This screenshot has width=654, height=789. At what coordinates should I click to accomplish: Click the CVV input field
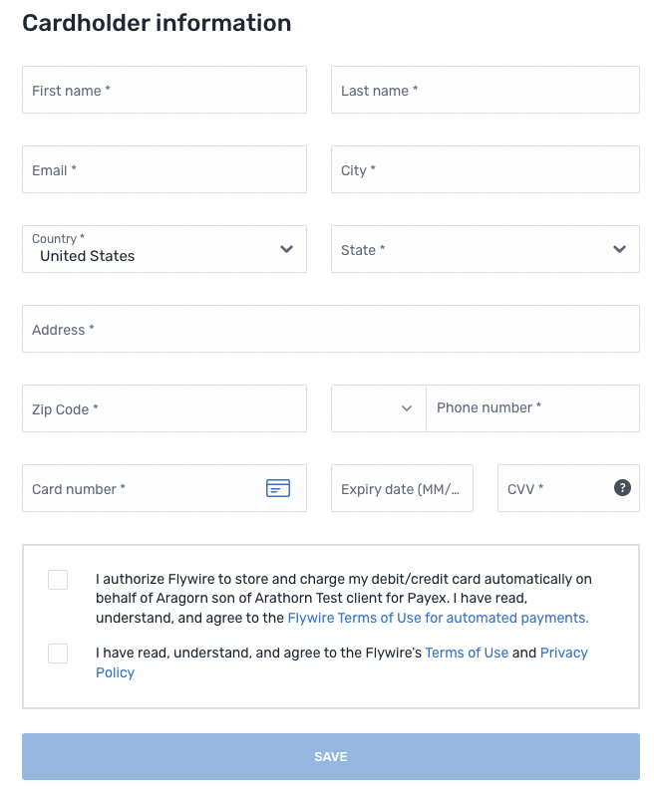pyautogui.click(x=553, y=488)
